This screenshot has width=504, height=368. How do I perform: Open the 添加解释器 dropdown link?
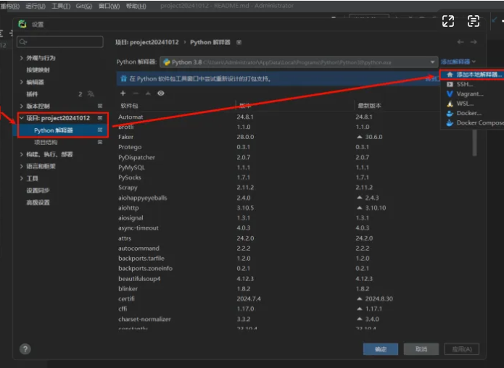click(458, 62)
